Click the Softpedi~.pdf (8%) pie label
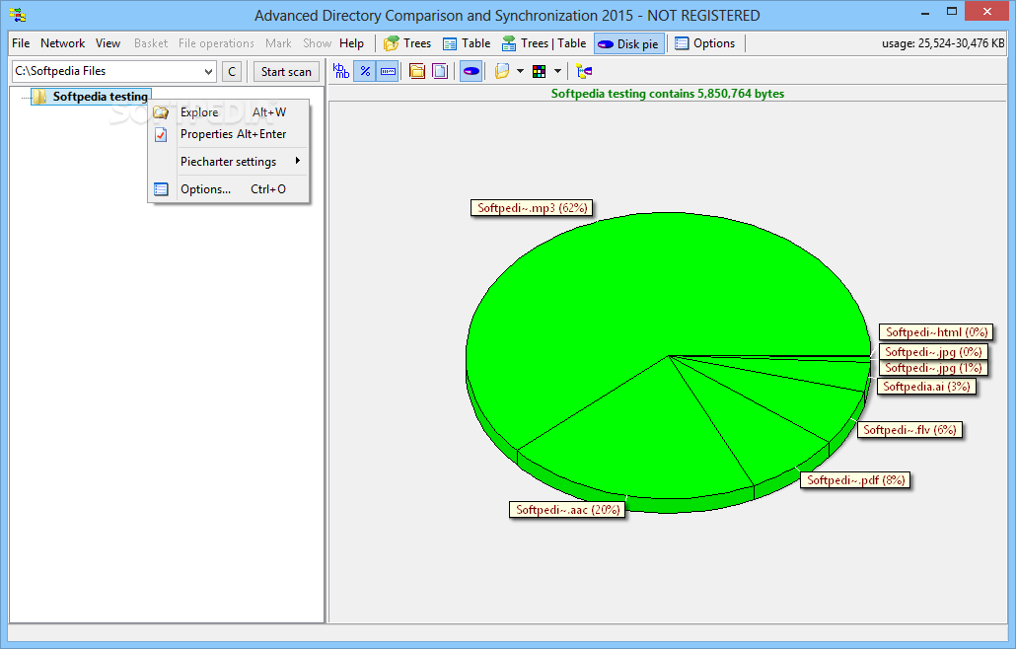 click(855, 480)
